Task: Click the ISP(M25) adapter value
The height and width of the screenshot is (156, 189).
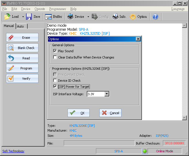Action: 162,136
